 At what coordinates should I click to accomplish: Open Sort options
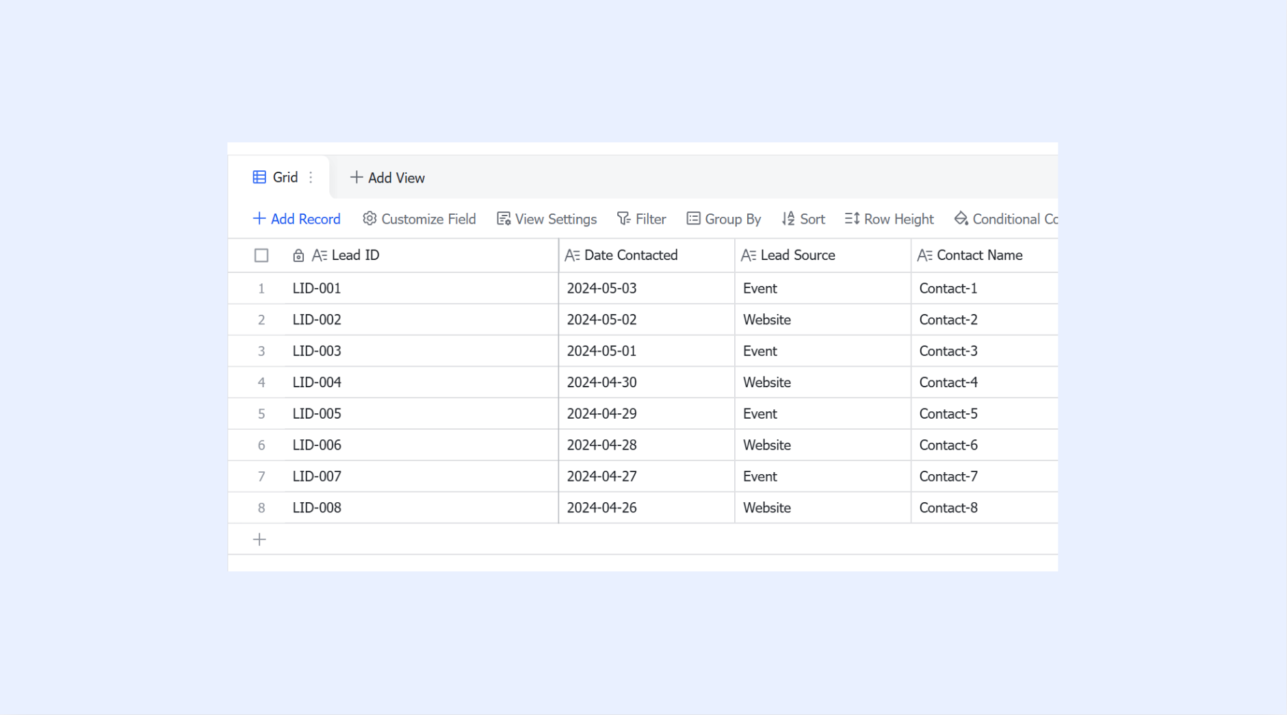803,219
